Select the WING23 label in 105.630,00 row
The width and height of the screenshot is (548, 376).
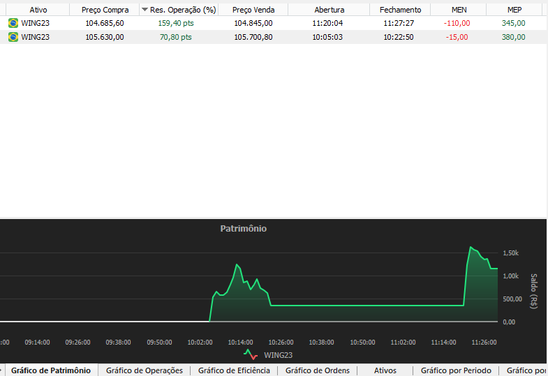tap(36, 37)
